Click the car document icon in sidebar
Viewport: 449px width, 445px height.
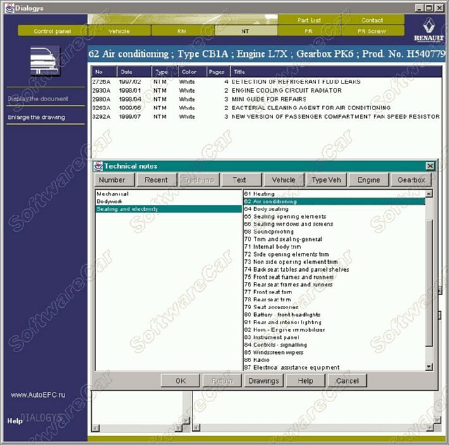click(46, 61)
